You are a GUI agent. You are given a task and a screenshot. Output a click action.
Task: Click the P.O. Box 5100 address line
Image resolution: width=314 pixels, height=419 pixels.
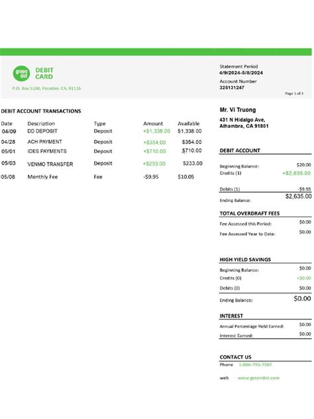[46, 88]
